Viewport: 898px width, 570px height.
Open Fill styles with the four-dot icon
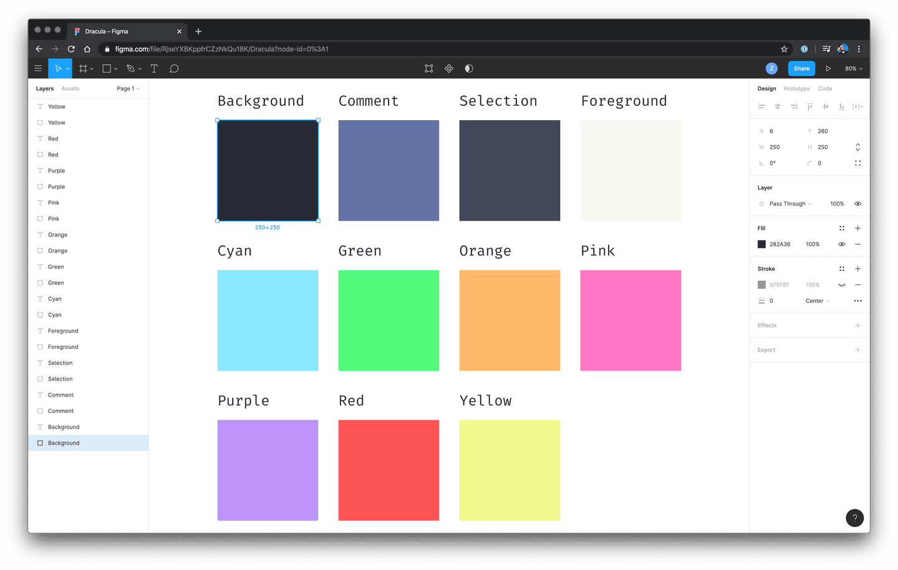click(x=842, y=228)
